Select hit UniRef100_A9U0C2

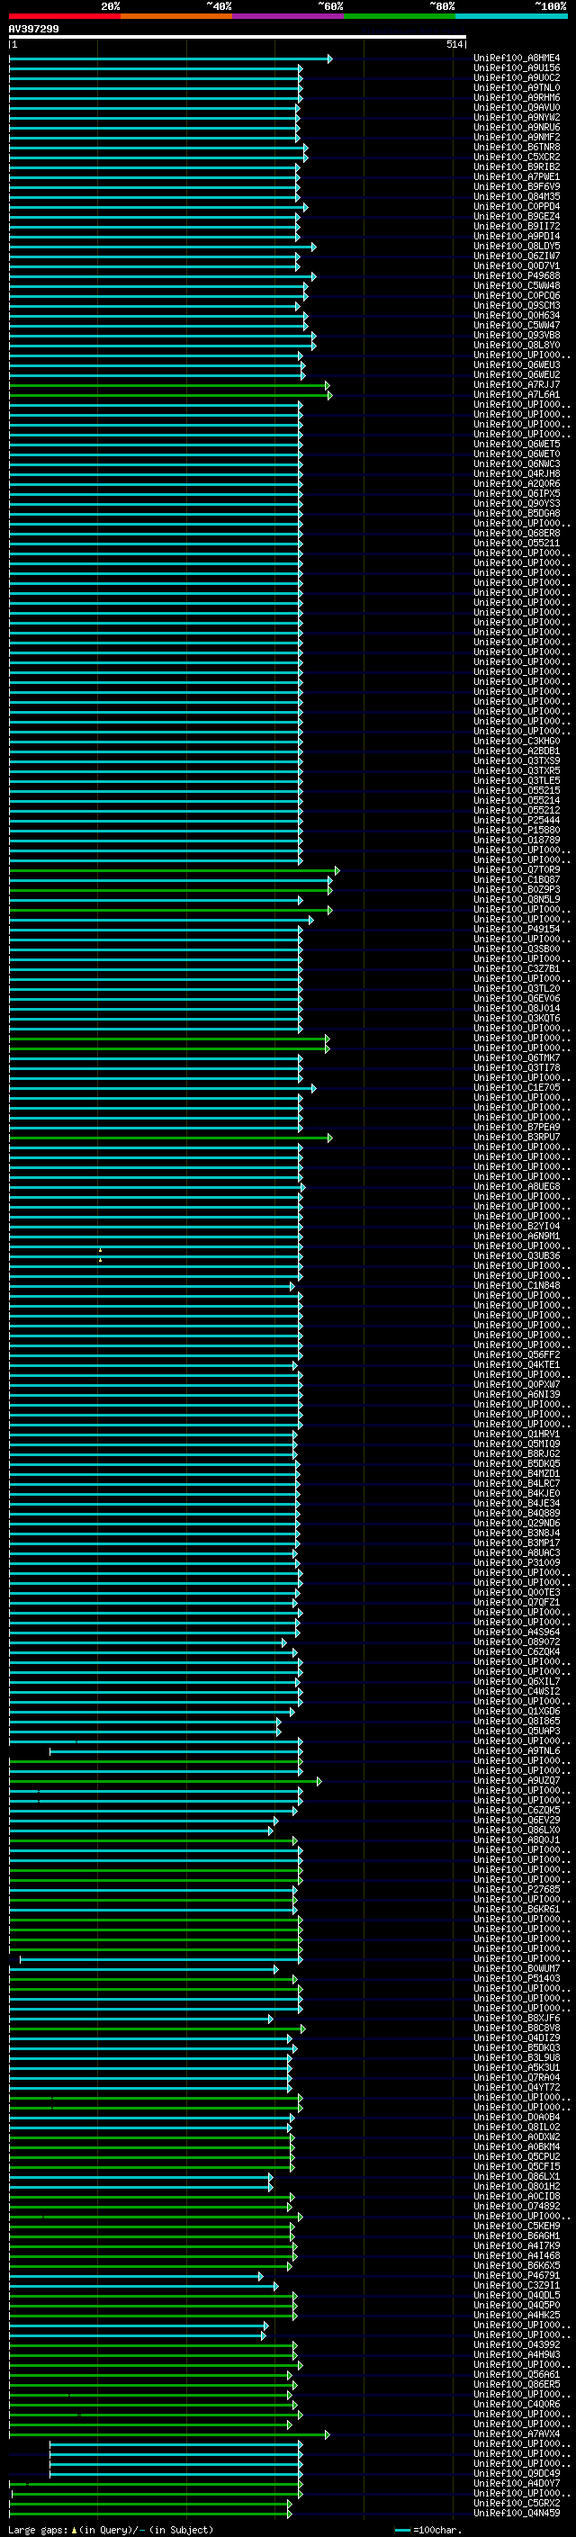517,77
